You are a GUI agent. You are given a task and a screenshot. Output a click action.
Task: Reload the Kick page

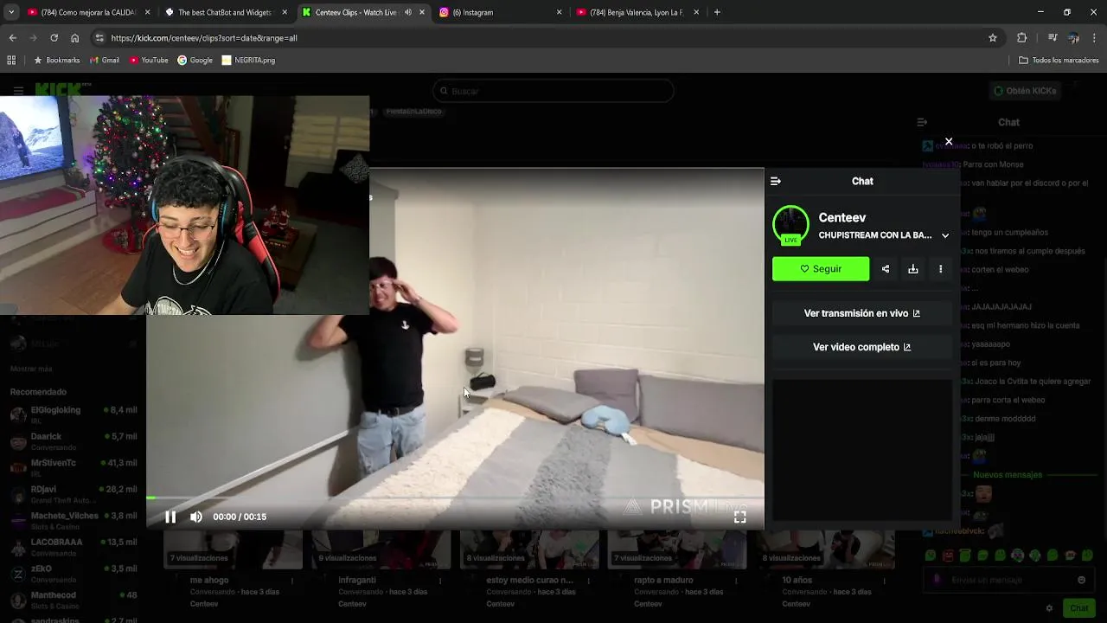[54, 38]
